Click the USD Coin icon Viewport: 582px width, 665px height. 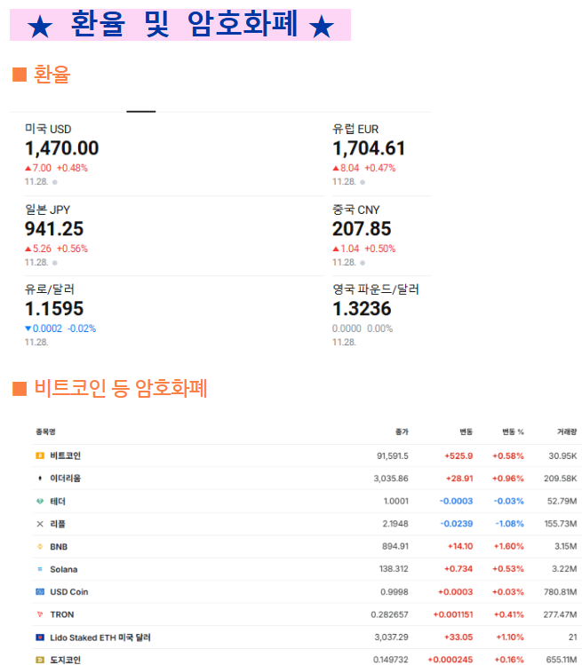[39, 592]
